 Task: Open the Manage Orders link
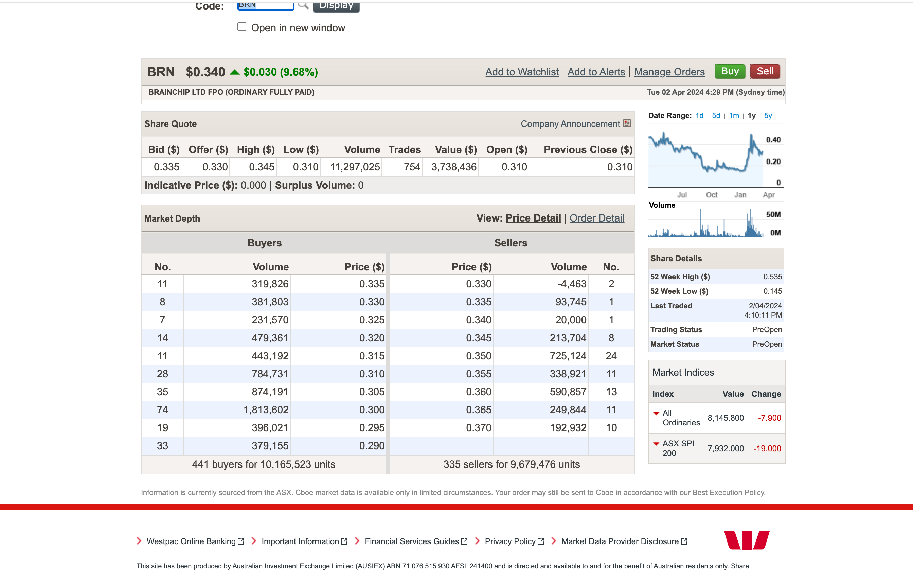[669, 72]
